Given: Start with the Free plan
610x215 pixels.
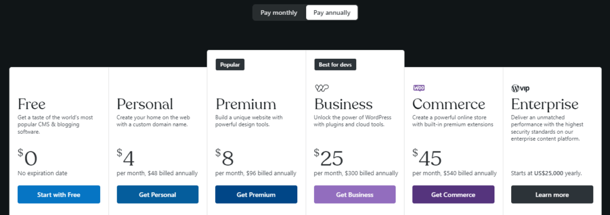Looking at the screenshot, I should click(59, 194).
